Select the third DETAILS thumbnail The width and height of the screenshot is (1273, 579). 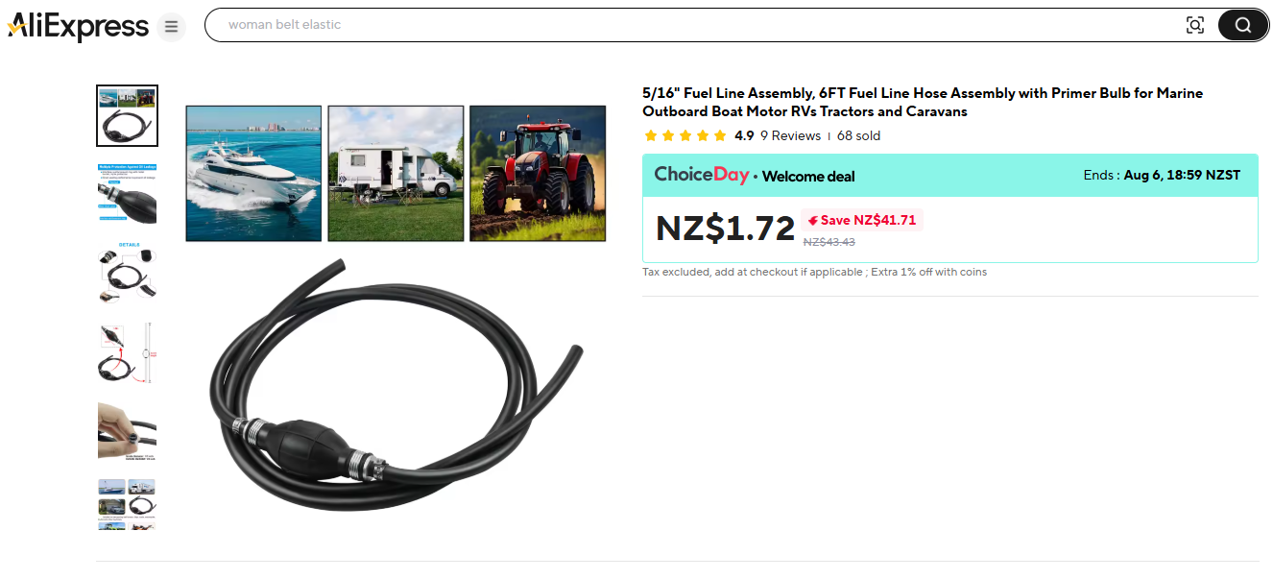coord(127,272)
